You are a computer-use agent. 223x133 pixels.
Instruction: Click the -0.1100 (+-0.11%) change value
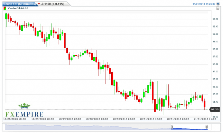(x=53, y=4)
